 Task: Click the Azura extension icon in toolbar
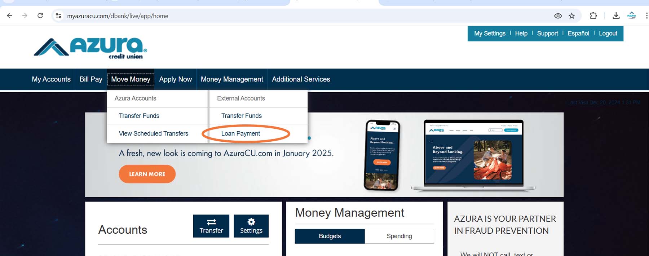(632, 16)
